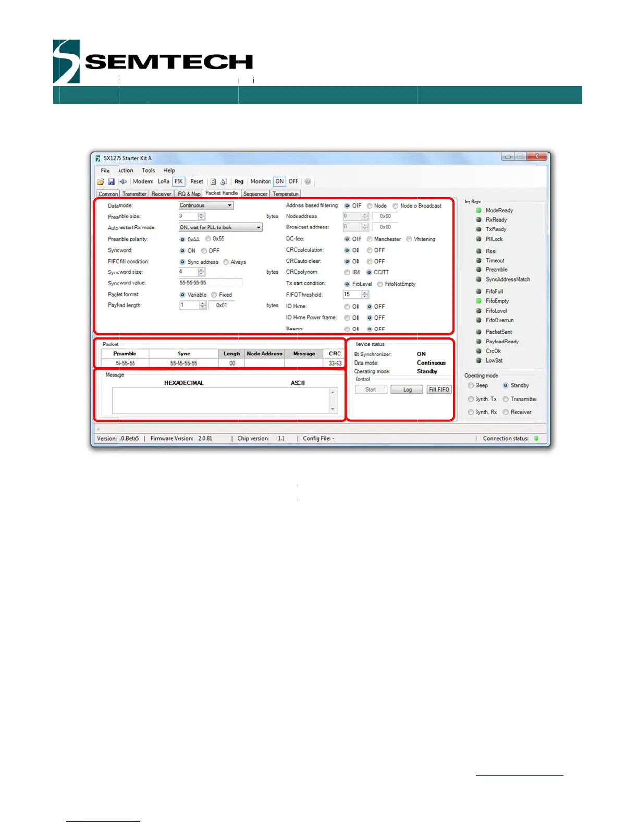Click the Reset toolbar button
The height and width of the screenshot is (826, 638).
pyautogui.click(x=197, y=181)
